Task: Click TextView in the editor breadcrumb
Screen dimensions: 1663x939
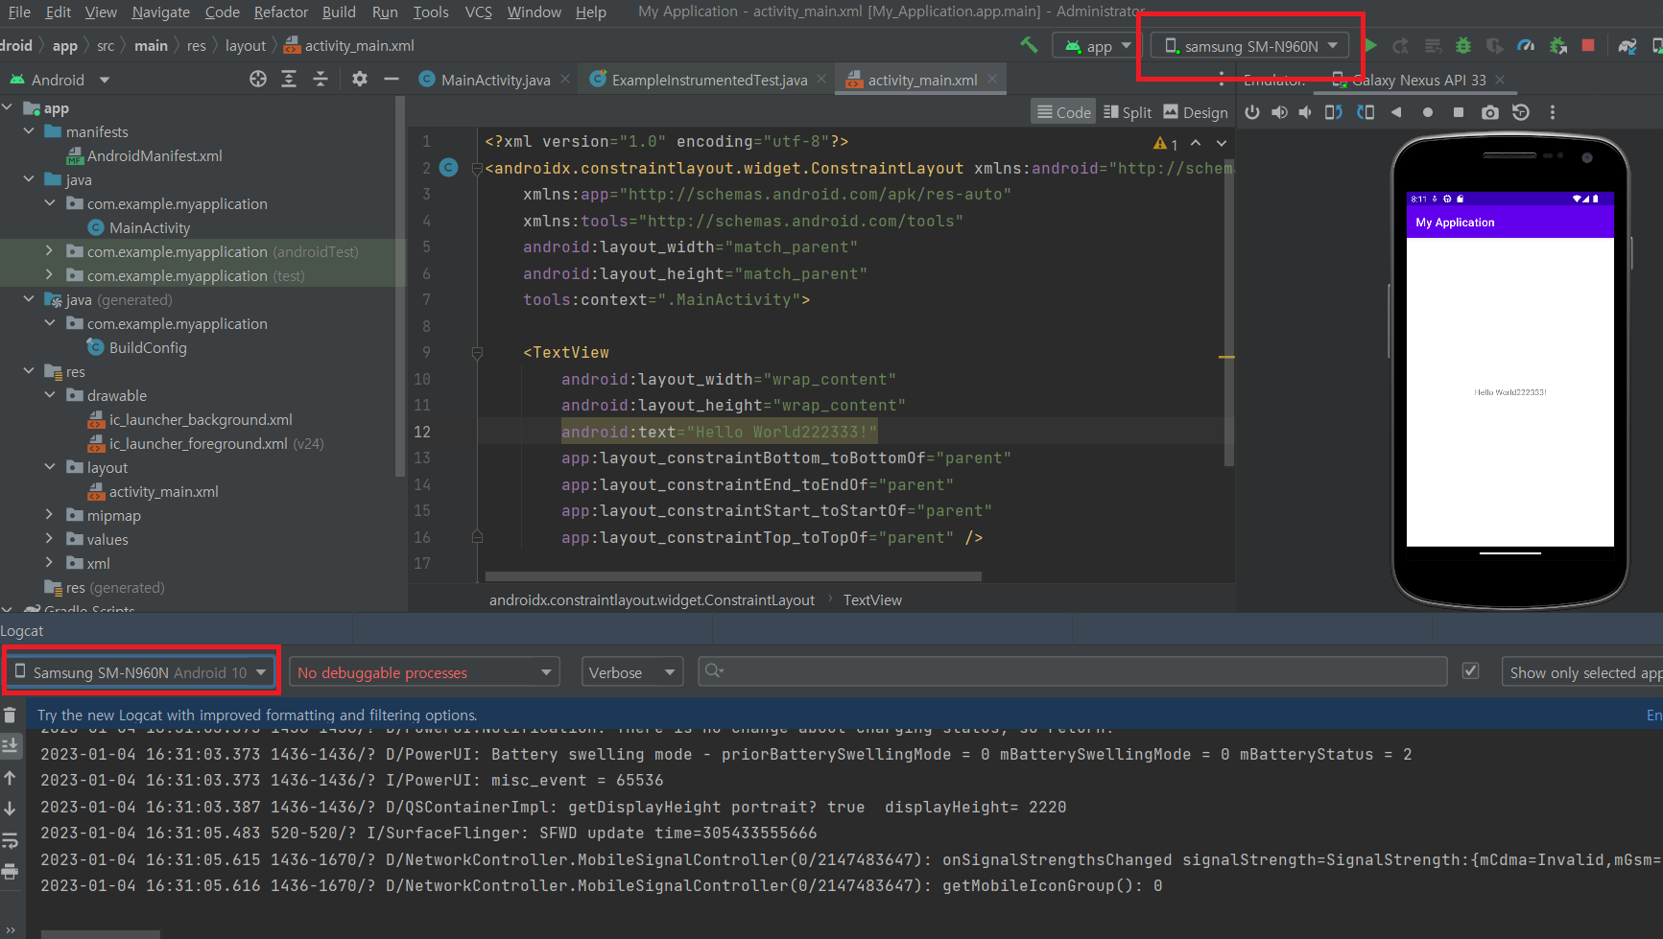Action: (x=872, y=599)
